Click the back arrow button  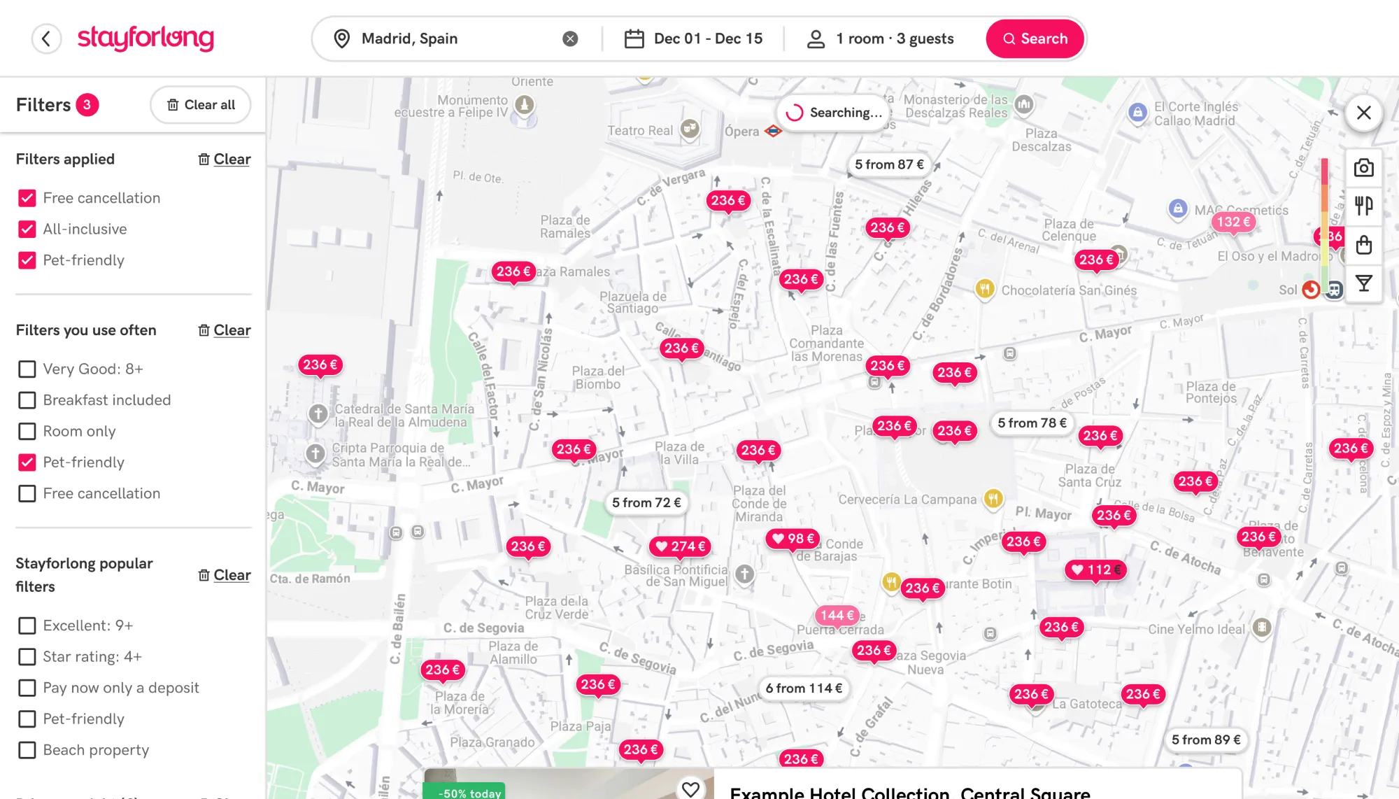[46, 38]
